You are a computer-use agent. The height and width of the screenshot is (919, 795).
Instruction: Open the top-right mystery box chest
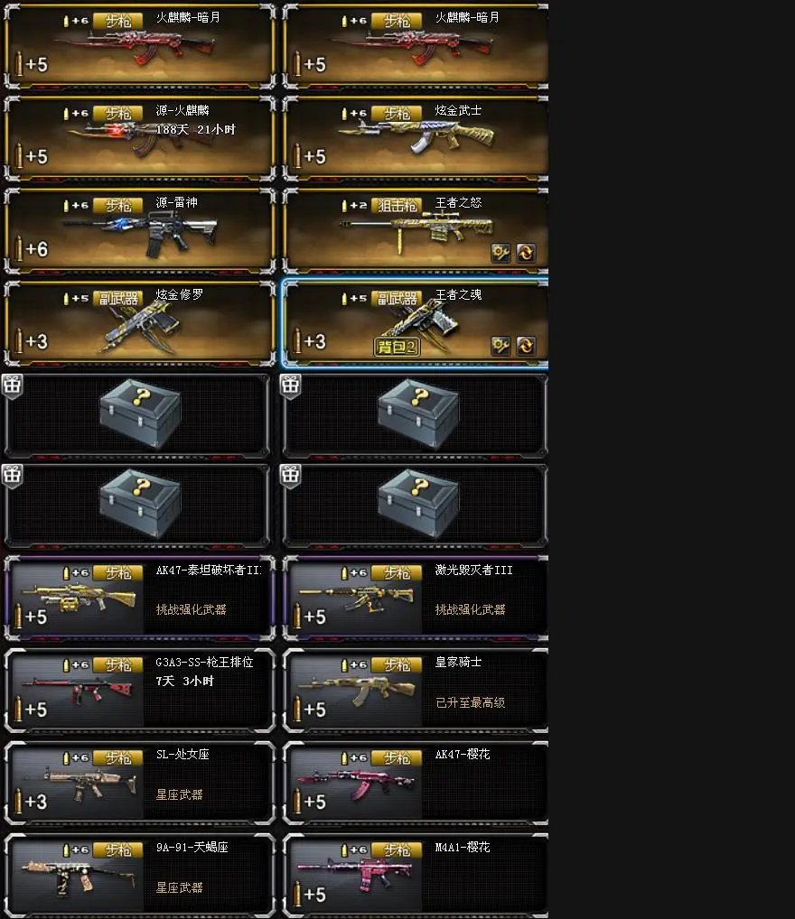(417, 413)
